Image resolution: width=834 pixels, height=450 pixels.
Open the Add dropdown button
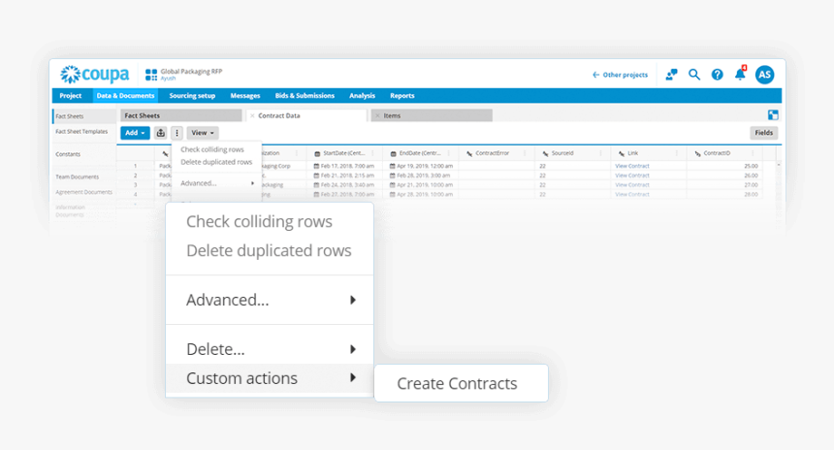135,133
